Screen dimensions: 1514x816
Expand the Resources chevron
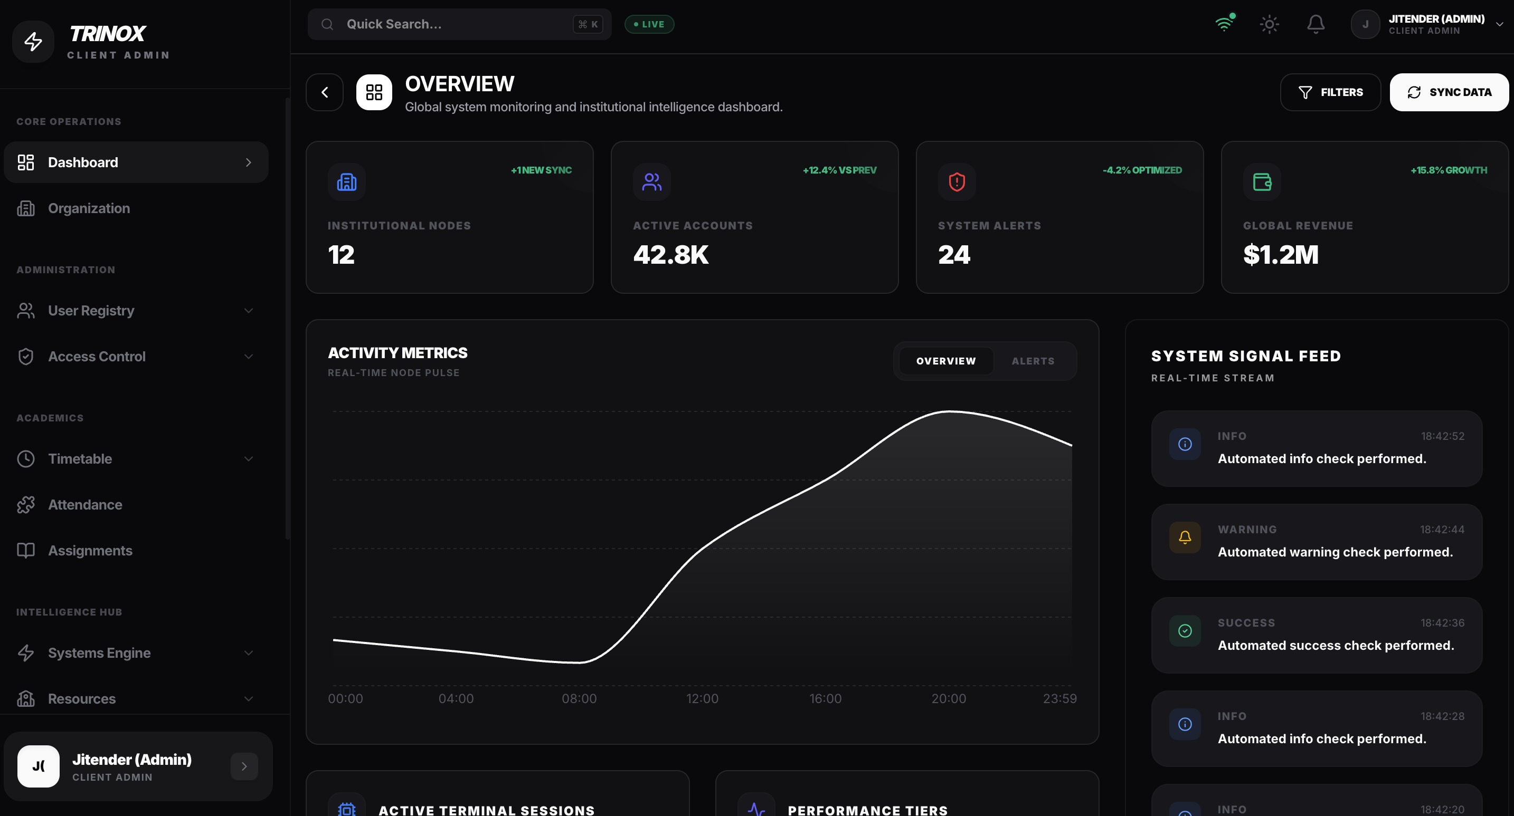pyautogui.click(x=248, y=698)
